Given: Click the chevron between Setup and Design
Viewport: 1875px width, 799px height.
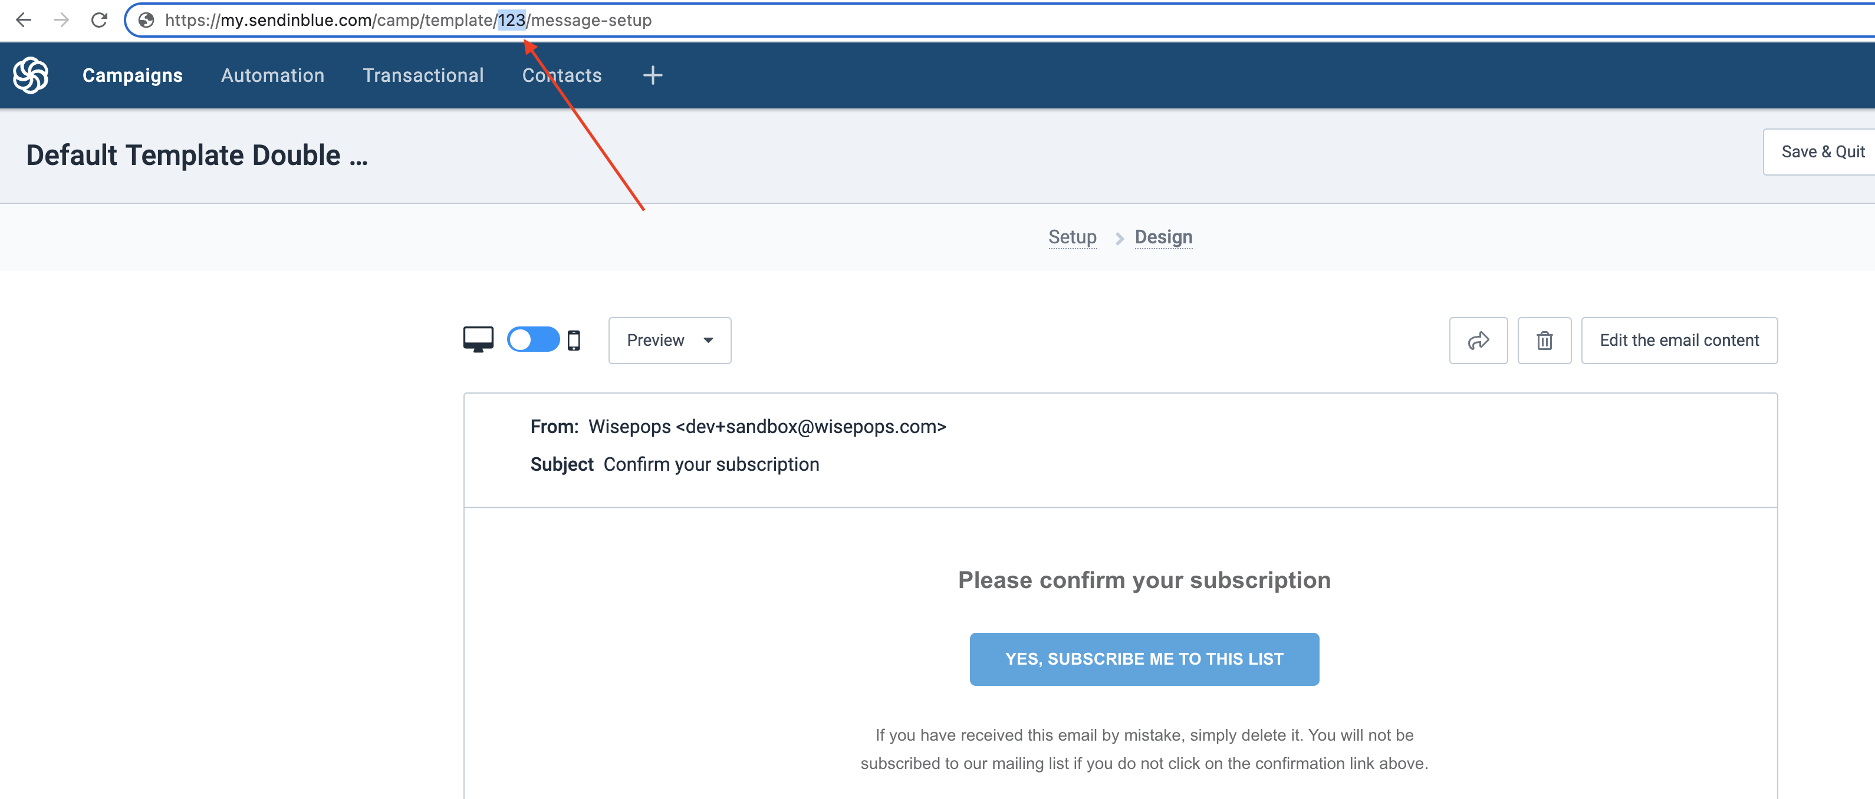Looking at the screenshot, I should coord(1120,239).
